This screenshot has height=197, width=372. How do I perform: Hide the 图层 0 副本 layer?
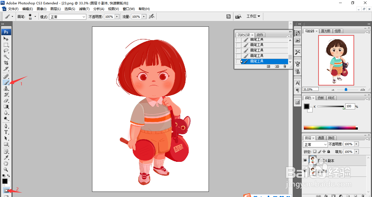pos(305,161)
